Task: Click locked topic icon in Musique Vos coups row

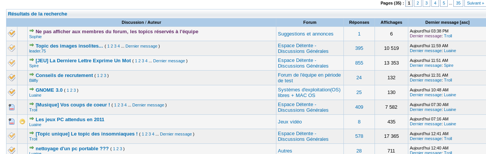Action: click(x=12, y=107)
